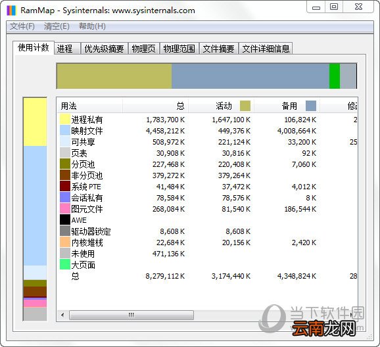Click the pale swatch beside 可共享
Image resolution: width=380 pixels, height=347 pixels.
[x=65, y=142]
